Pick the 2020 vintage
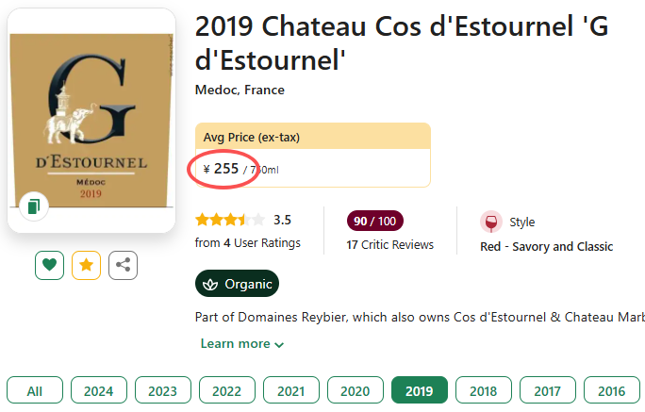Image resolution: width=645 pixels, height=412 pixels. coord(355,390)
